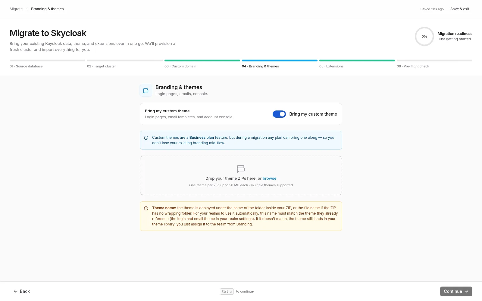
Task: Click the Business plan bold text
Action: point(202,138)
